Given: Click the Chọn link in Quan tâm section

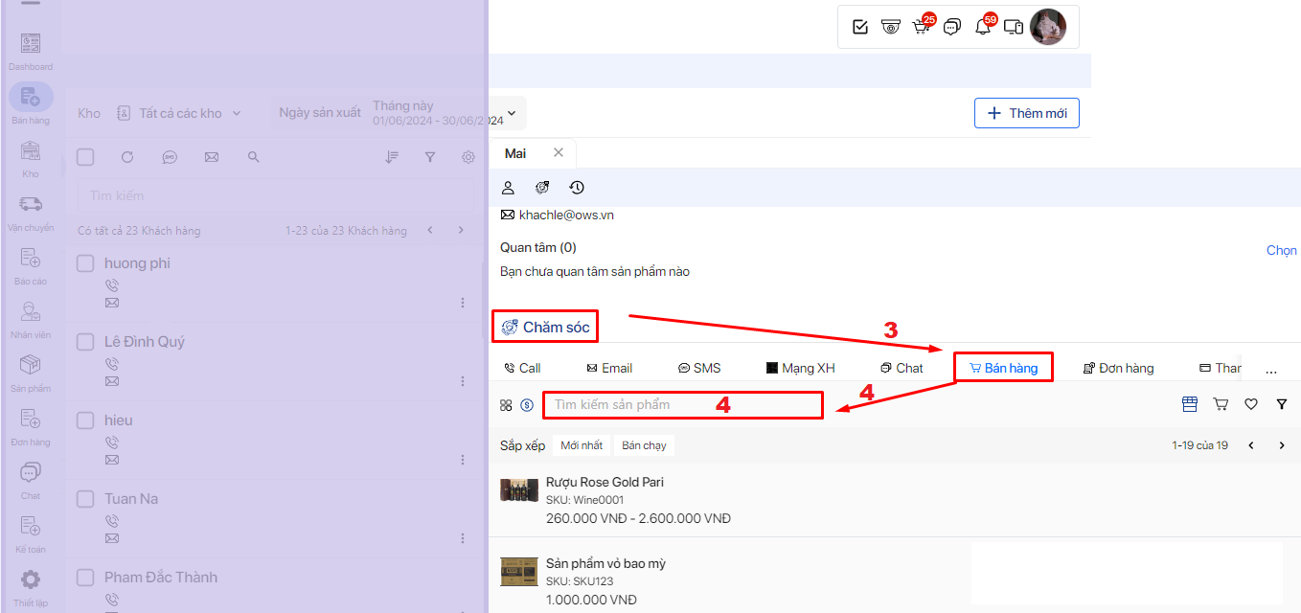Looking at the screenshot, I should coord(1281,250).
